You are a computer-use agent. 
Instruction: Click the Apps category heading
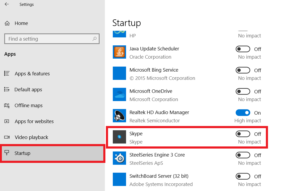10,54
